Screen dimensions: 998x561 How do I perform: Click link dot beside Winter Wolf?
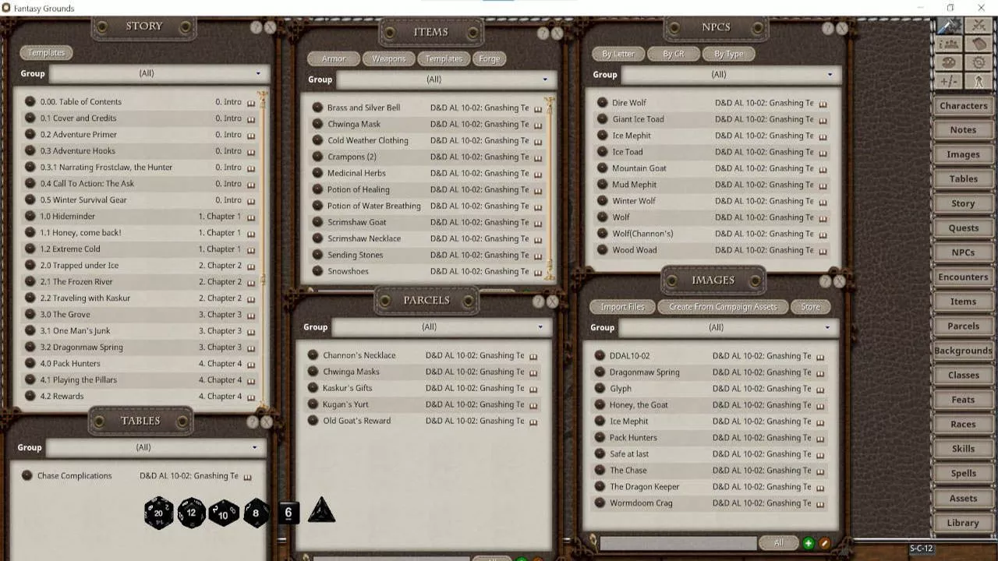[602, 200]
